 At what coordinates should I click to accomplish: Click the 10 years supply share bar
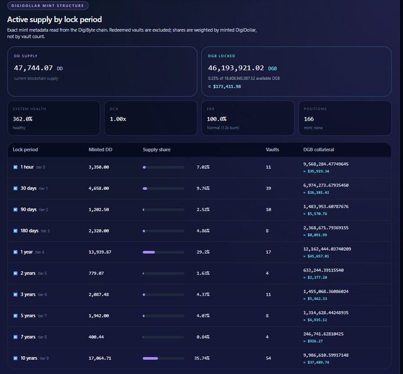pos(164,359)
